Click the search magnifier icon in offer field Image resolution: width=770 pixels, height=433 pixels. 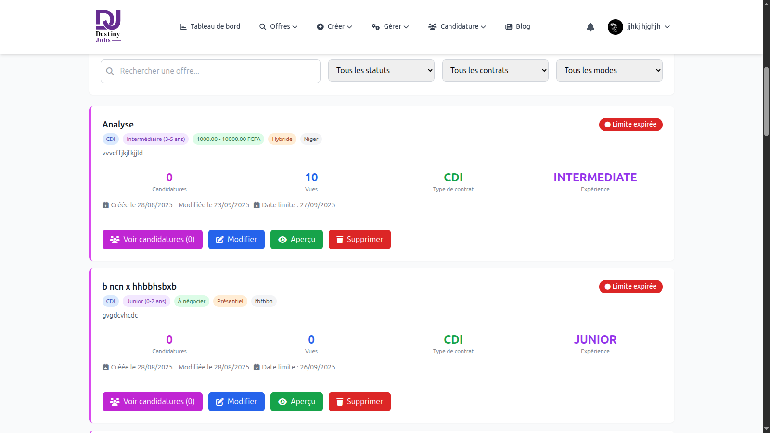pyautogui.click(x=110, y=71)
